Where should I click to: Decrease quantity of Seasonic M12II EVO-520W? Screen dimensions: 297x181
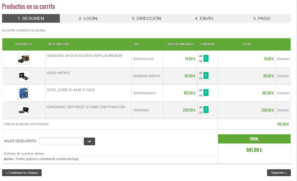coord(200,61)
